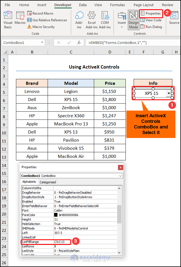Open Macro Security settings

(x=41, y=27)
